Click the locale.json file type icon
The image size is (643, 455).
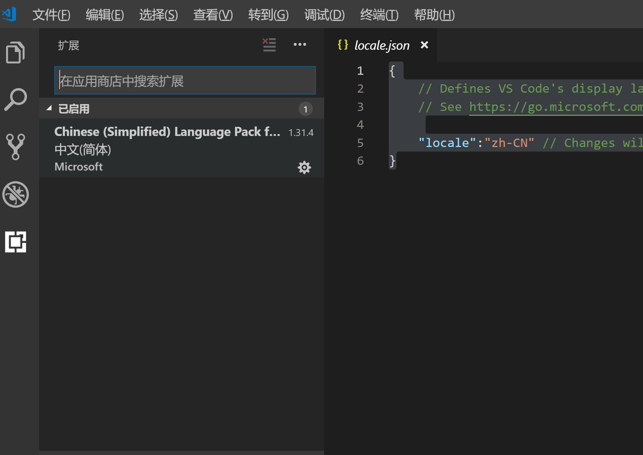point(343,45)
